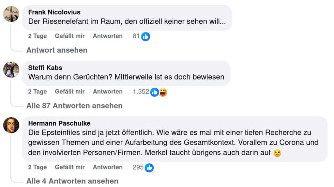Toggle 'Gefällt mir' on Frank Nicolovius's comment

click(x=70, y=36)
